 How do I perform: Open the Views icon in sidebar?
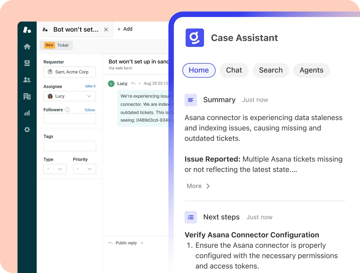27,63
